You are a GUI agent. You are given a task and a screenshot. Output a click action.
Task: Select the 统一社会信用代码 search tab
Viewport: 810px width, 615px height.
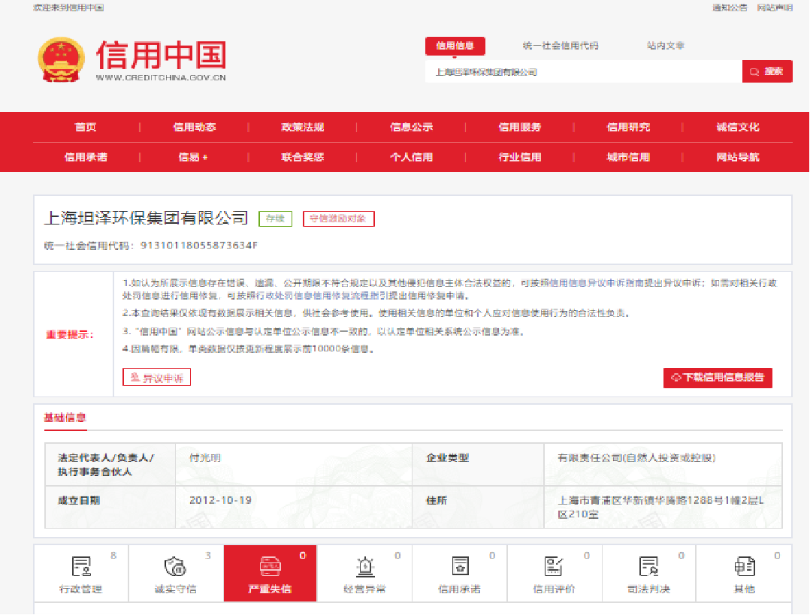(x=561, y=46)
